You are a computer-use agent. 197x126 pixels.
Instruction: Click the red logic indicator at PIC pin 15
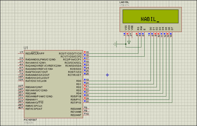[x=85, y=52]
